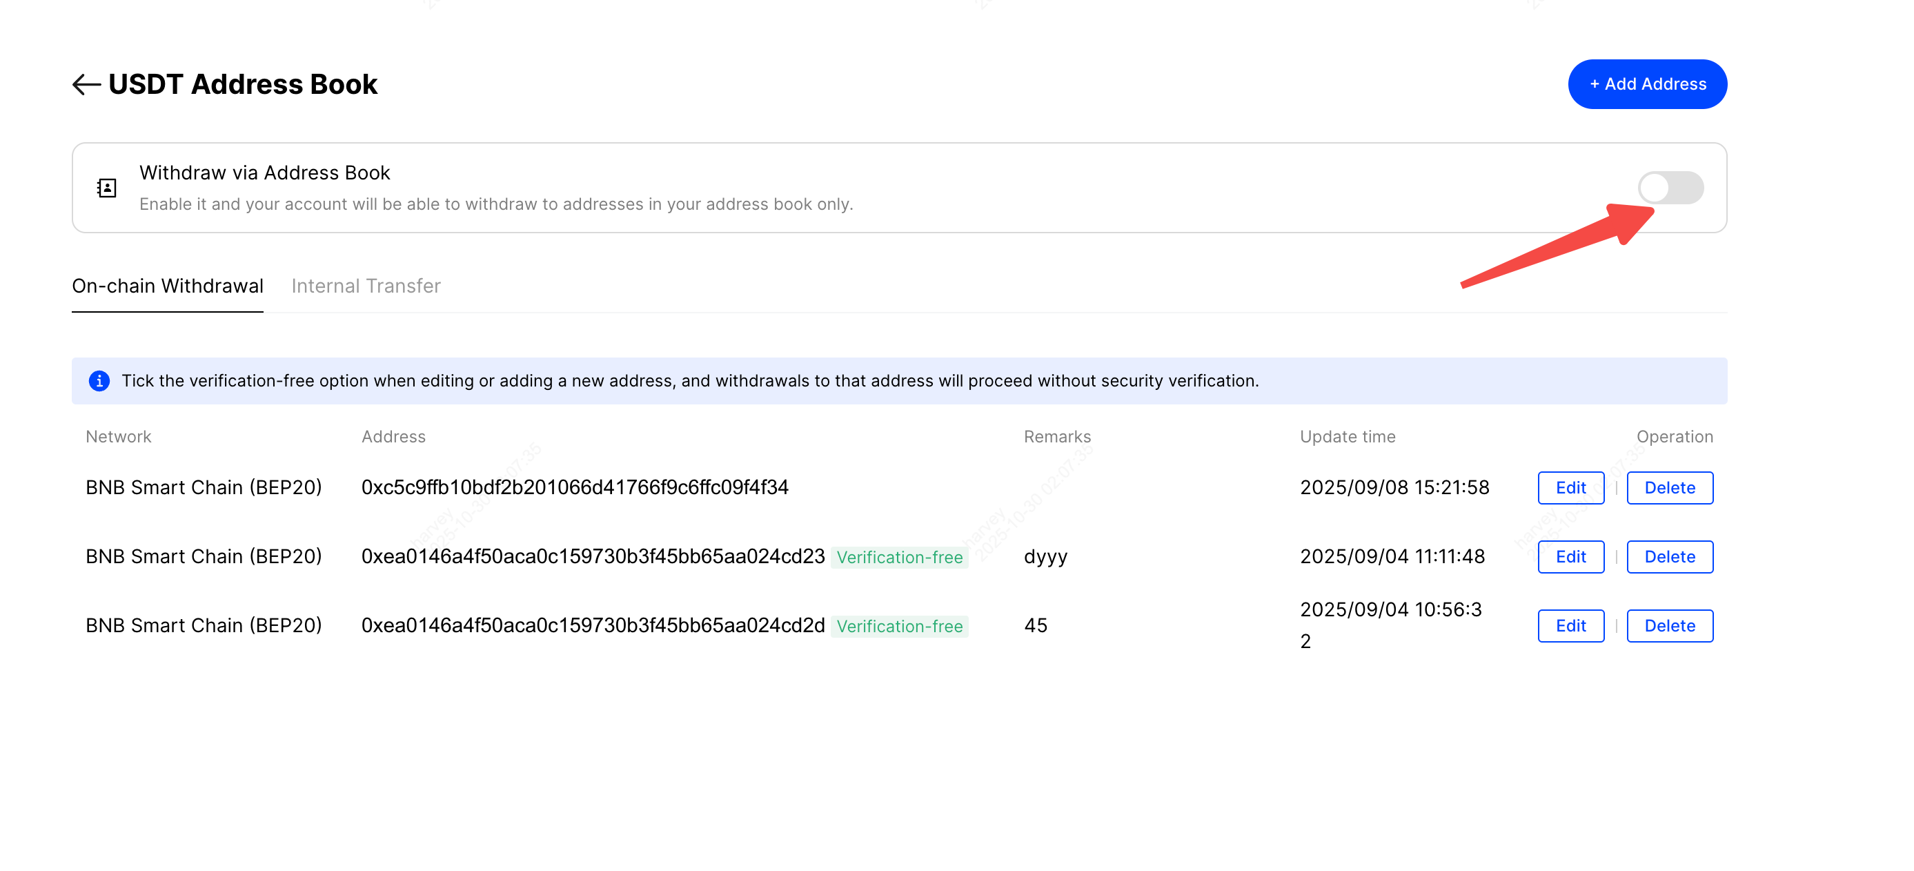The image size is (1914, 871).
Task: Click the Update time column header
Action: click(1347, 436)
